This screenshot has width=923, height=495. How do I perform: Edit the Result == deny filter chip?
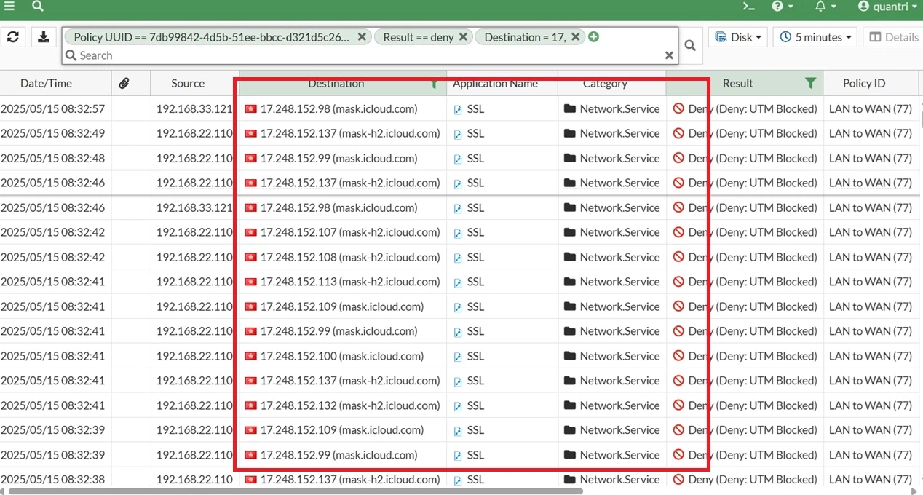(x=419, y=37)
